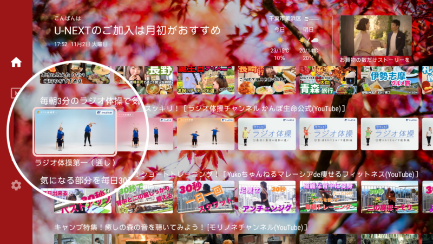This screenshot has width=433, height=244.
Task: Open the shopping story promo thumbnail
Action: tap(375, 39)
